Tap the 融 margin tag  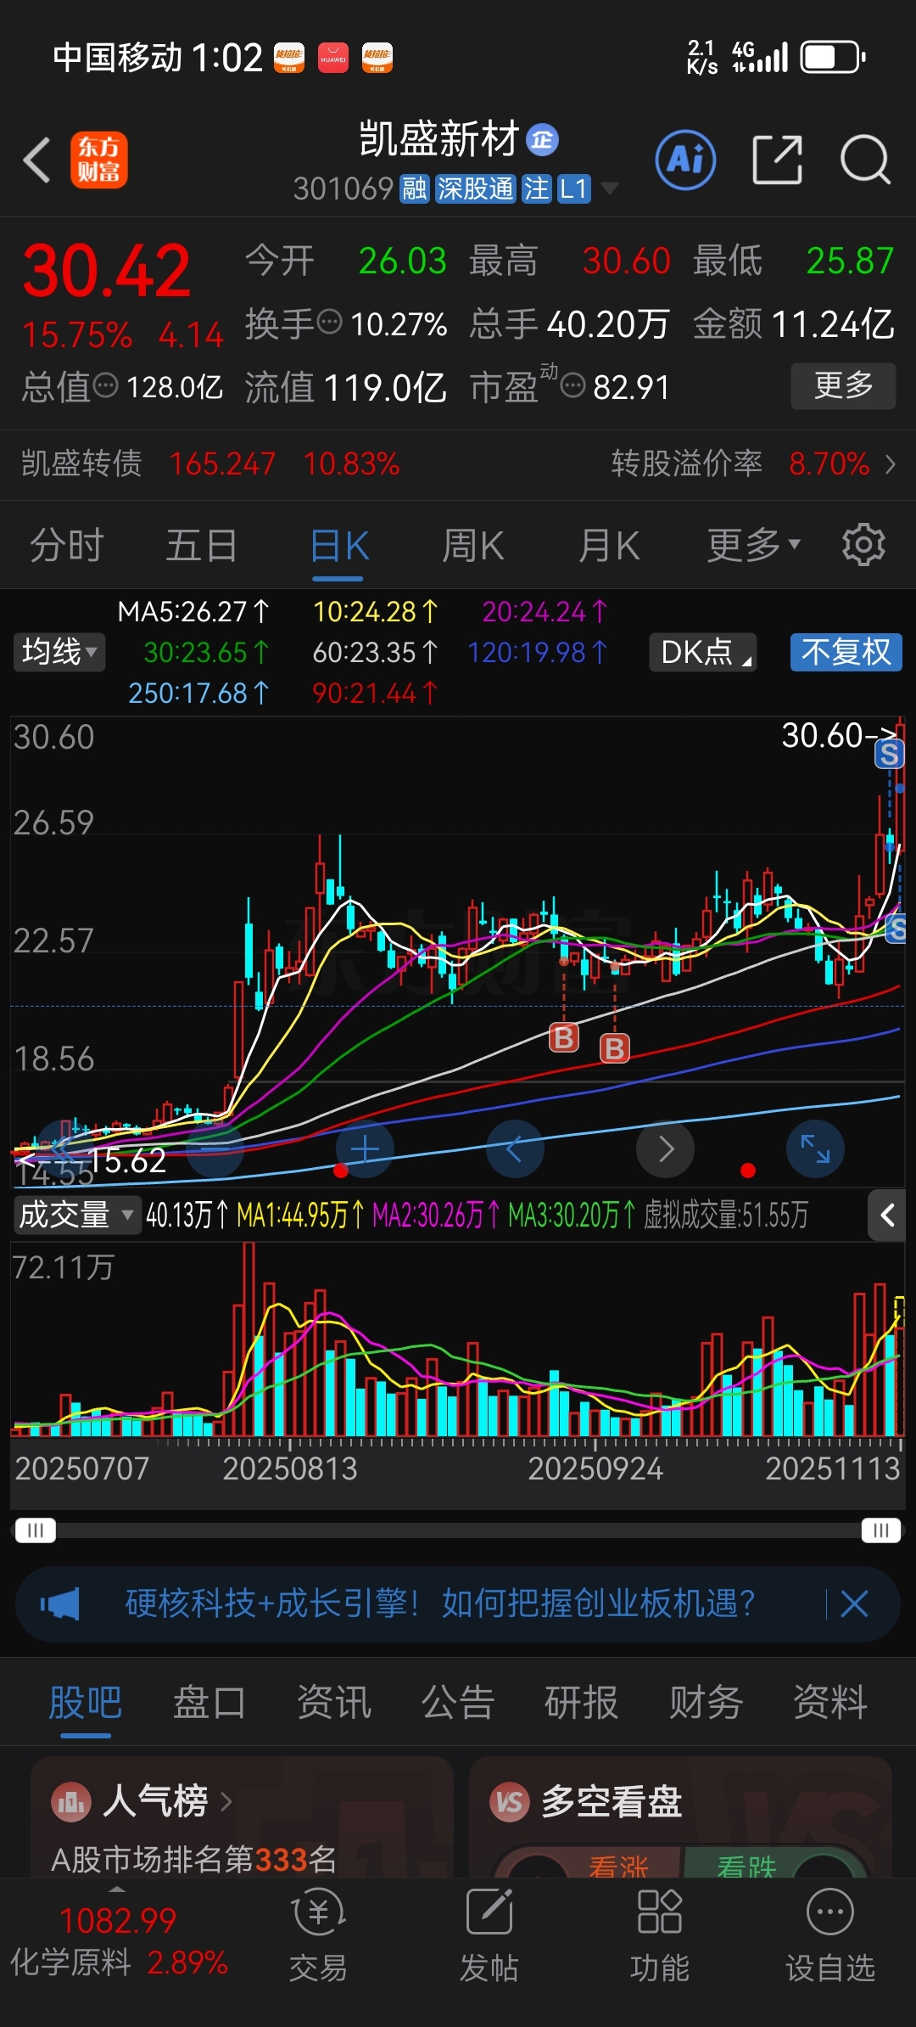(415, 188)
